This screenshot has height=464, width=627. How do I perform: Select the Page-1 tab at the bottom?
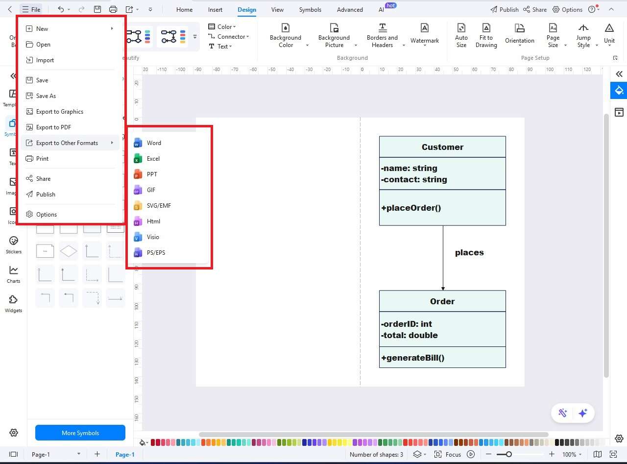click(125, 454)
